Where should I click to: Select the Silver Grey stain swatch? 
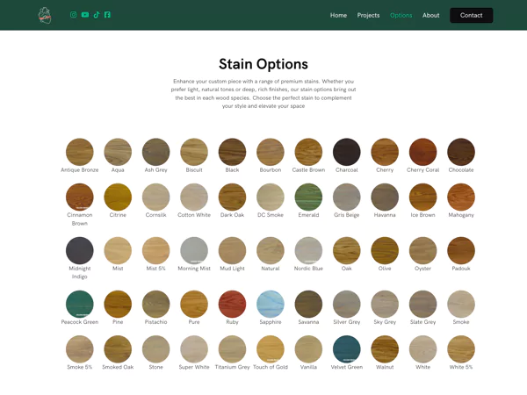[347, 304]
